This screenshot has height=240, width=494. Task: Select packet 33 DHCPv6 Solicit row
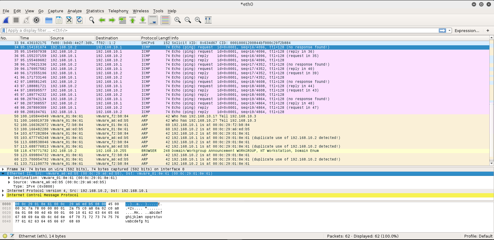pos(245,43)
